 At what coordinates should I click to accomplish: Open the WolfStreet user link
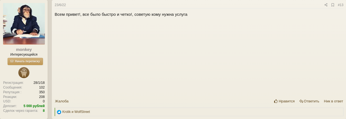[82, 112]
